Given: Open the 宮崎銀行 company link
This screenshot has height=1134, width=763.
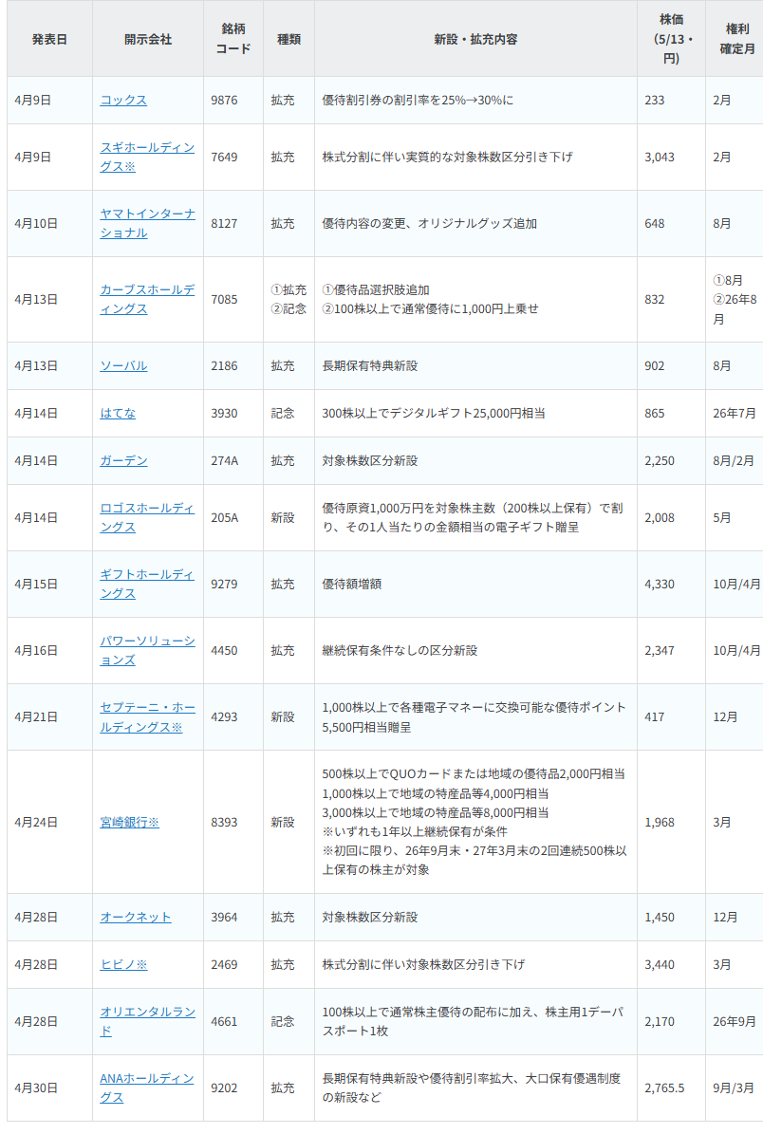Looking at the screenshot, I should click(129, 823).
